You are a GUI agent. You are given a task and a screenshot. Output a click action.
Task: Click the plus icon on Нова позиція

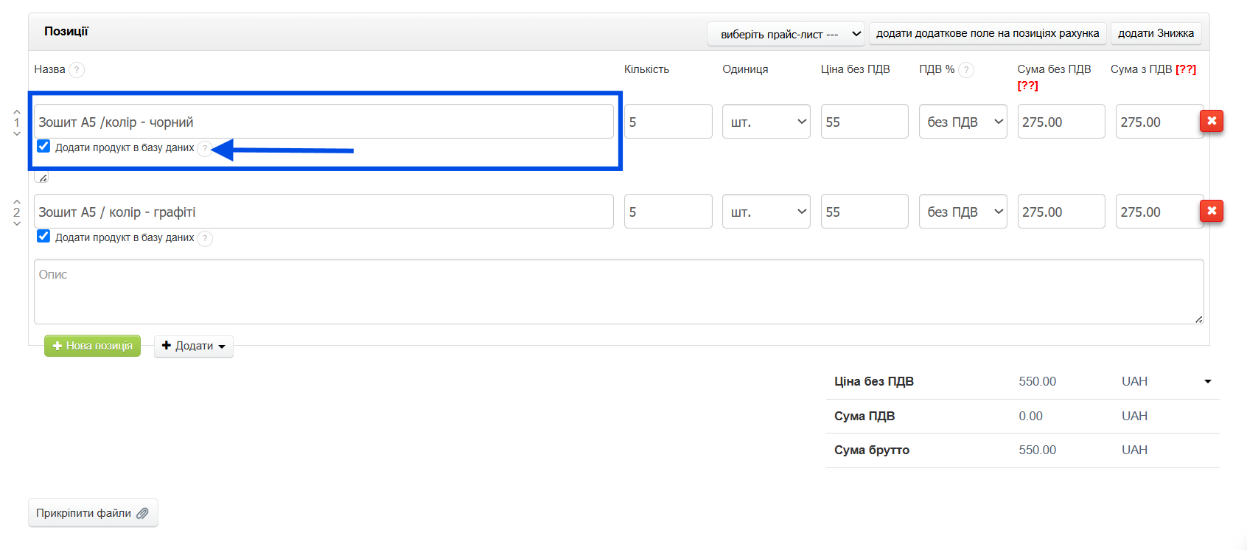tap(57, 346)
